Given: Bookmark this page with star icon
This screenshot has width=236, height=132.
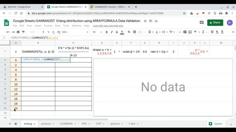Looking at the screenshot, I should tap(184, 13).
